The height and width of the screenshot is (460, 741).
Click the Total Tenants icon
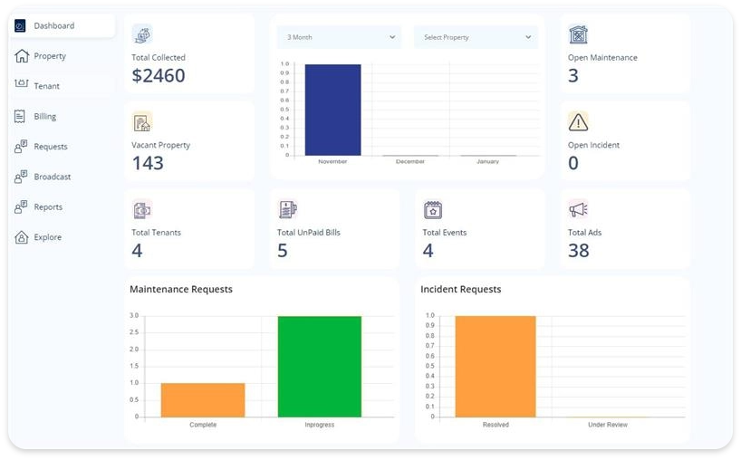(x=141, y=209)
